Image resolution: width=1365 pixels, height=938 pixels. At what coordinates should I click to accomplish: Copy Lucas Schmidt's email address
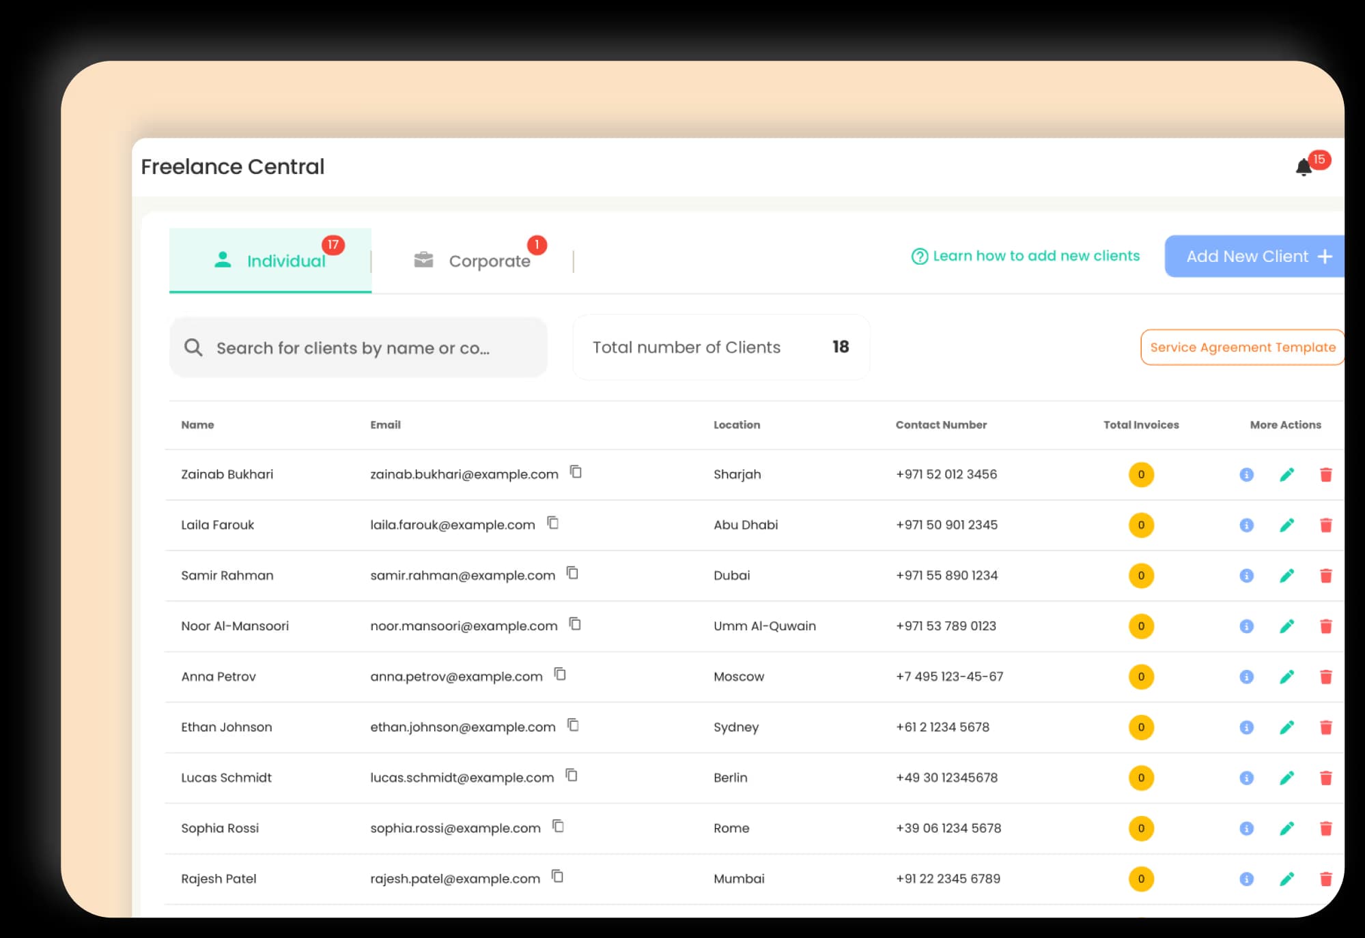[x=572, y=776]
